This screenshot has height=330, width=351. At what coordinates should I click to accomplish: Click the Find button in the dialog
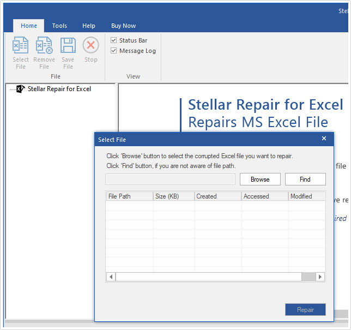pyautogui.click(x=305, y=179)
